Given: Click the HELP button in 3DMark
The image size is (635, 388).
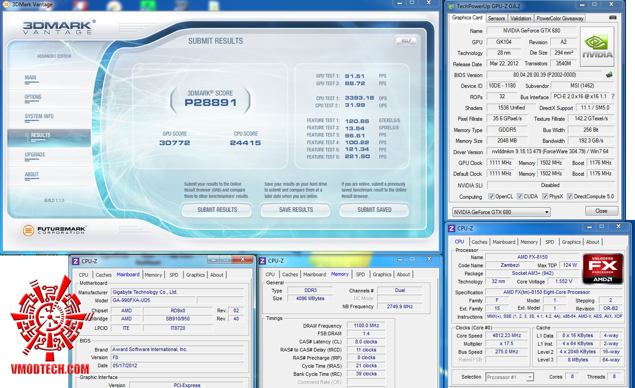Looking at the screenshot, I should (x=406, y=41).
